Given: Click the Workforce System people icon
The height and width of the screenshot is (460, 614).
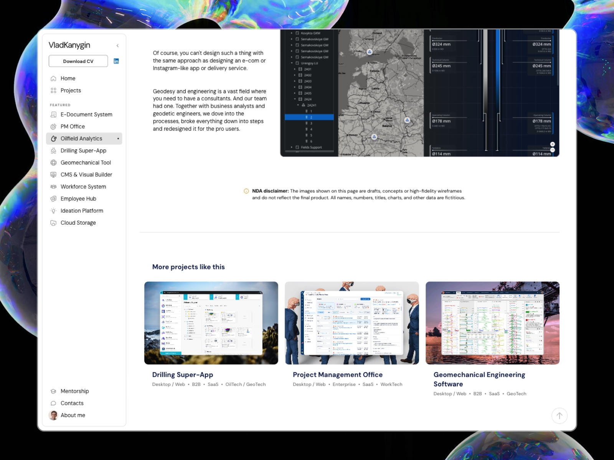Looking at the screenshot, I should [53, 187].
